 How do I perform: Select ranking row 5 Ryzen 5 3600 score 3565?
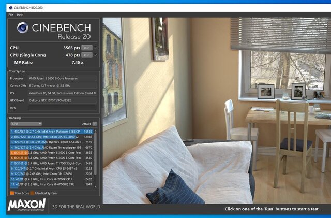pos(52,153)
